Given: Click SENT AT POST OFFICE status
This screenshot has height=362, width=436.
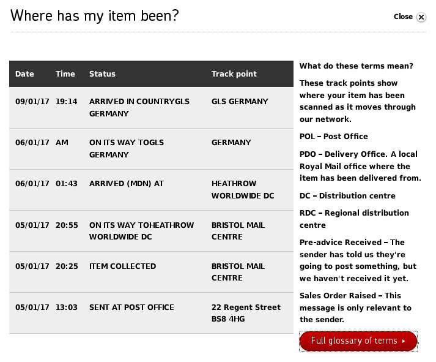Looking at the screenshot, I should [x=131, y=307].
